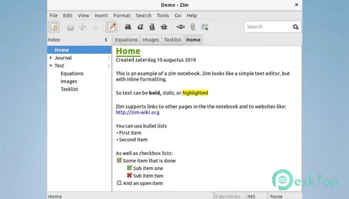Viewport: 349px width, 199px height.
Task: Click the 'First item' bullet text
Action: coord(130,133)
